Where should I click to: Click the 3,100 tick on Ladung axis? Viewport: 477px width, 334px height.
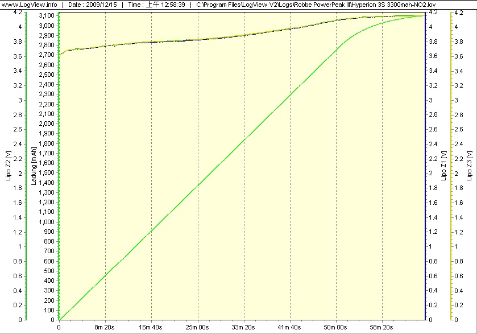click(x=46, y=16)
